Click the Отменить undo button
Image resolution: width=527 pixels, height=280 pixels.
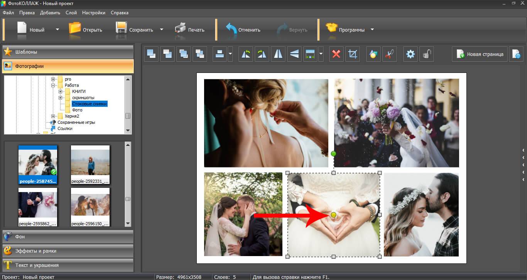pyautogui.click(x=243, y=30)
